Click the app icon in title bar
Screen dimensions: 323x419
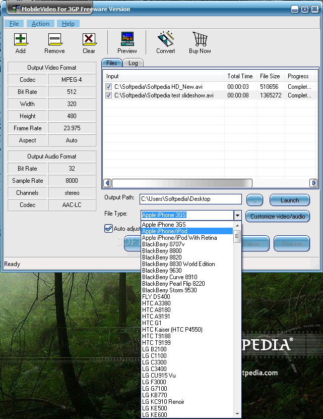coord(17,9)
